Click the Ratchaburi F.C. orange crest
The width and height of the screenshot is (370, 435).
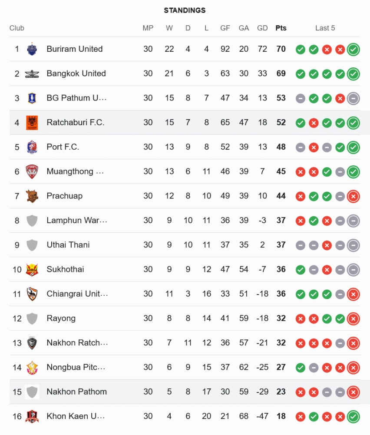click(32, 122)
